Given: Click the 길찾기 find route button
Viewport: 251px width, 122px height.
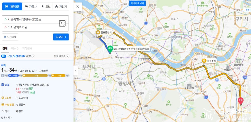Looking at the screenshot, I should pos(61,37).
